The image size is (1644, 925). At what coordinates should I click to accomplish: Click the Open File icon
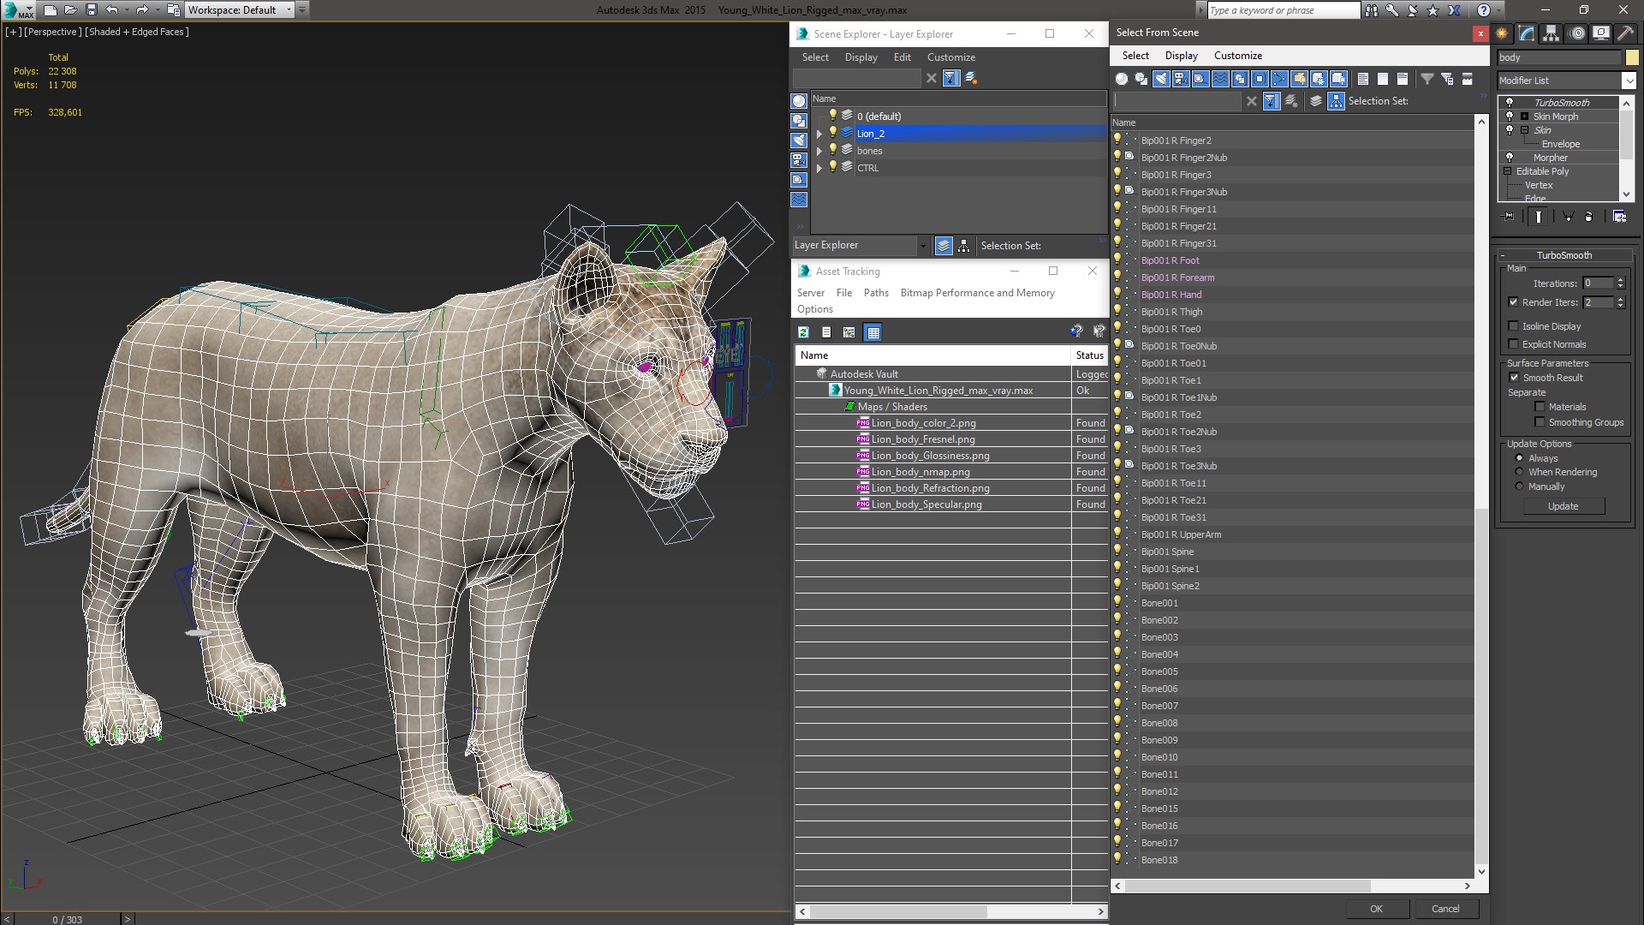coord(70,10)
